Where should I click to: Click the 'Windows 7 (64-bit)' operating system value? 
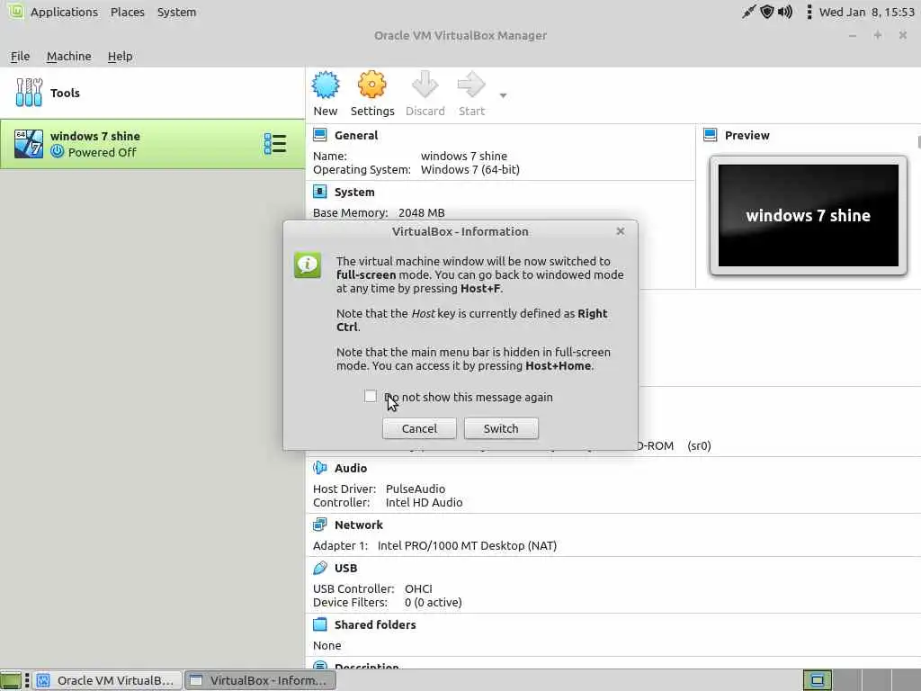point(469,169)
